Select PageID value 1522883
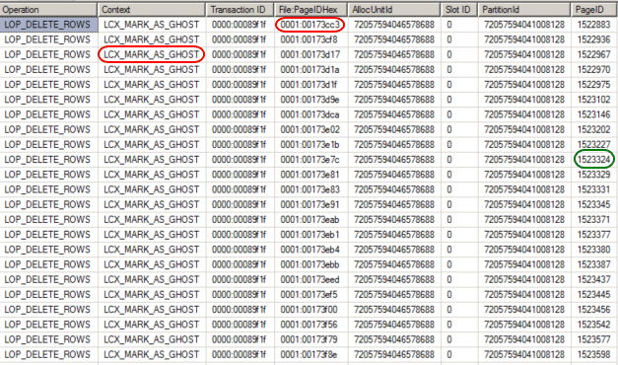The height and width of the screenshot is (365, 618). 594,25
